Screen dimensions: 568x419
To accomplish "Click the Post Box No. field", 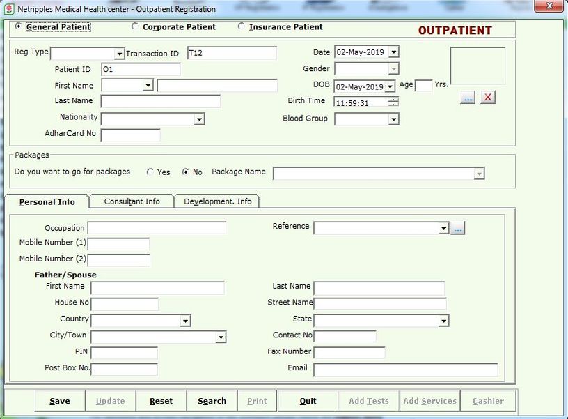I will pos(124,370).
